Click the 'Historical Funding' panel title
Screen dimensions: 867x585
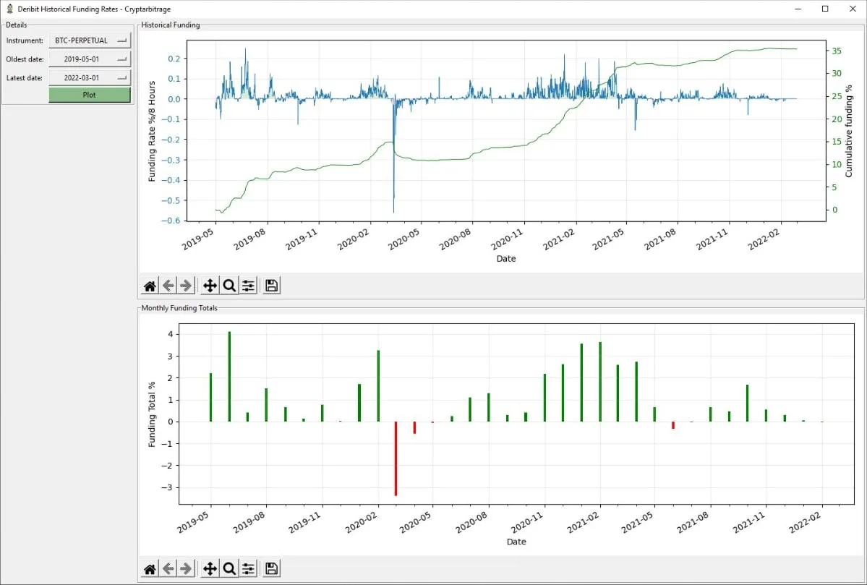click(171, 25)
